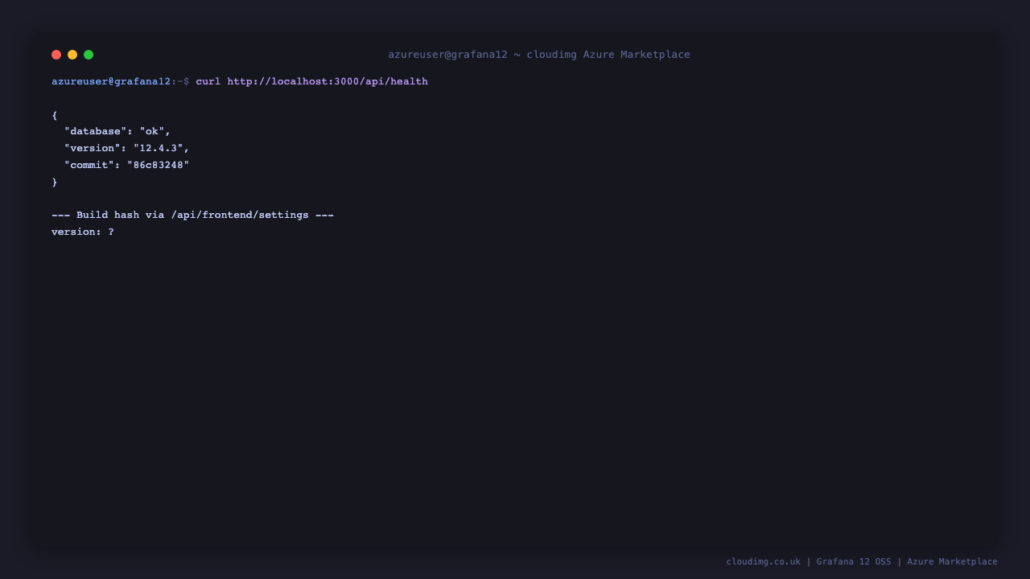The width and height of the screenshot is (1030, 579).
Task: Click the curl command URL 'http://localhost:3000/api/health'
Action: 328,81
